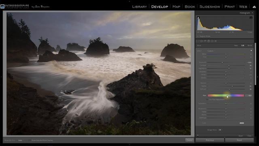The image size is (259, 146).
Task: Open the Show Edit Pins Auto dropdown
Action: click(x=21, y=140)
